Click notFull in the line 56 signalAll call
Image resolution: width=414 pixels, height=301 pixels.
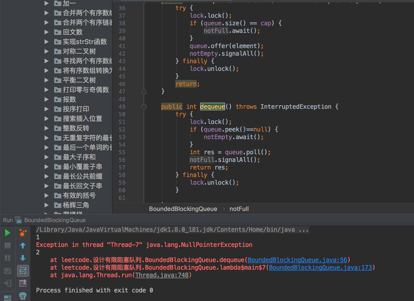pos(202,160)
